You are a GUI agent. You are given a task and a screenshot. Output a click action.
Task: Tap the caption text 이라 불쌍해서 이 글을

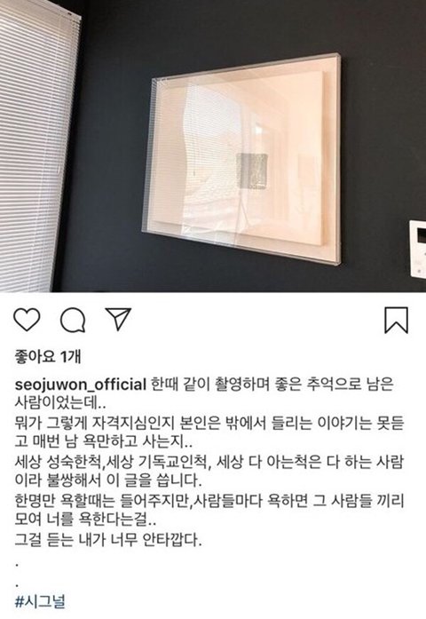108,480
